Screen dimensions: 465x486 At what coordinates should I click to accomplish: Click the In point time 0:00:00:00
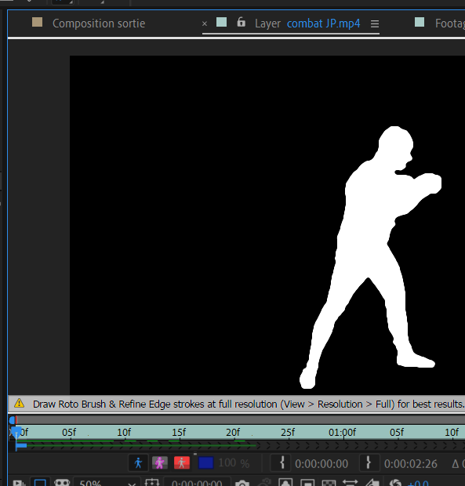pyautogui.click(x=322, y=464)
